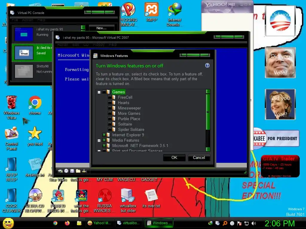Toggle the Spider Solitaire checkbox
The image size is (306, 229).
point(110,129)
